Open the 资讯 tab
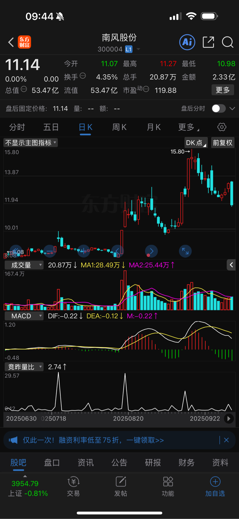This screenshot has width=239, height=519. (86, 463)
